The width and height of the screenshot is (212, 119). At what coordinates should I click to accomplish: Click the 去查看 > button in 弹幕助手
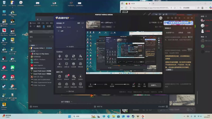169,70
